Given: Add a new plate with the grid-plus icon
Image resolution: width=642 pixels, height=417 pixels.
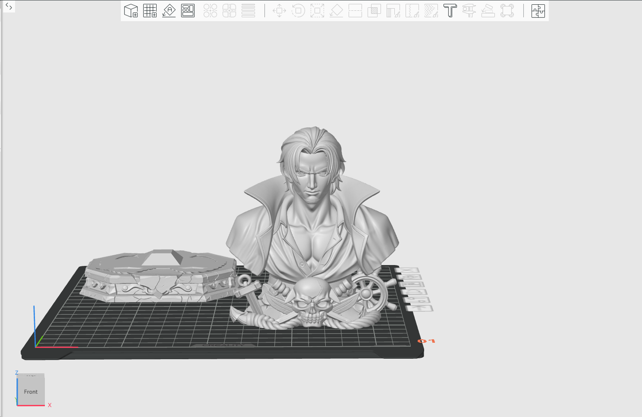Looking at the screenshot, I should pyautogui.click(x=150, y=11).
